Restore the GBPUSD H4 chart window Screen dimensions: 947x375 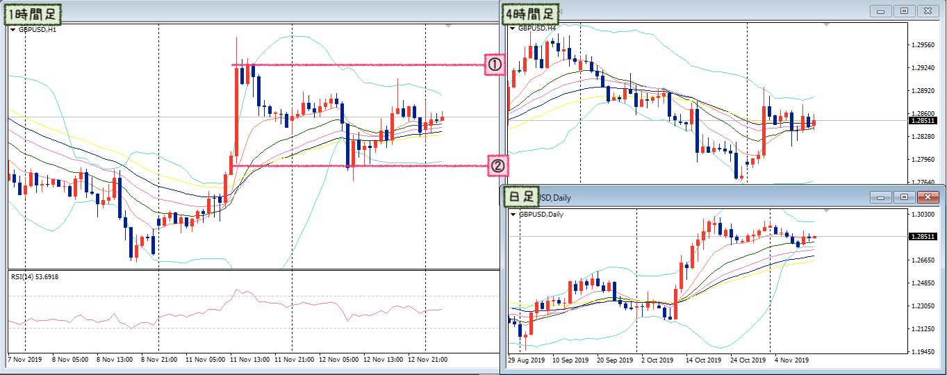pyautogui.click(x=905, y=10)
